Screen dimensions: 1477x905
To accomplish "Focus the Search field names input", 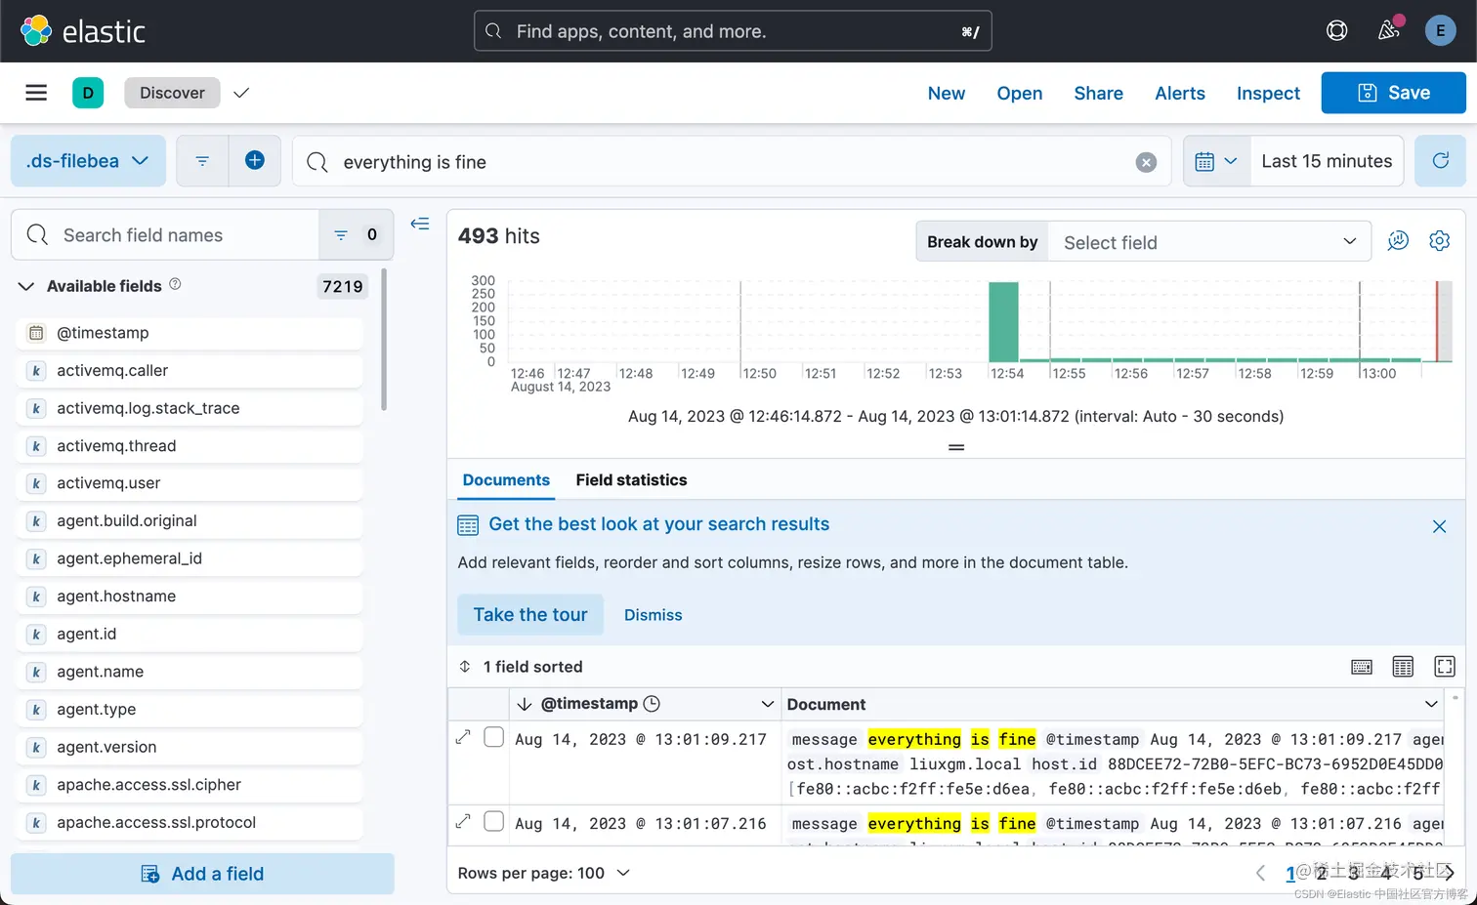I will pyautogui.click(x=166, y=234).
